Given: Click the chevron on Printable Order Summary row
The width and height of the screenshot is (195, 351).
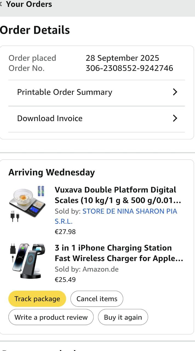Looking at the screenshot, I should click(x=175, y=92).
